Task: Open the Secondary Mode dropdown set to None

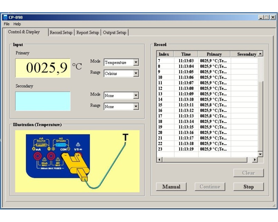Action: click(x=136, y=95)
